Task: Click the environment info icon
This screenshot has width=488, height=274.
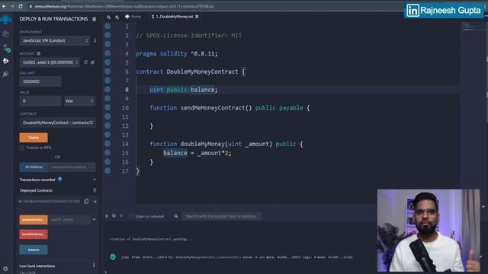Action: pos(95,40)
